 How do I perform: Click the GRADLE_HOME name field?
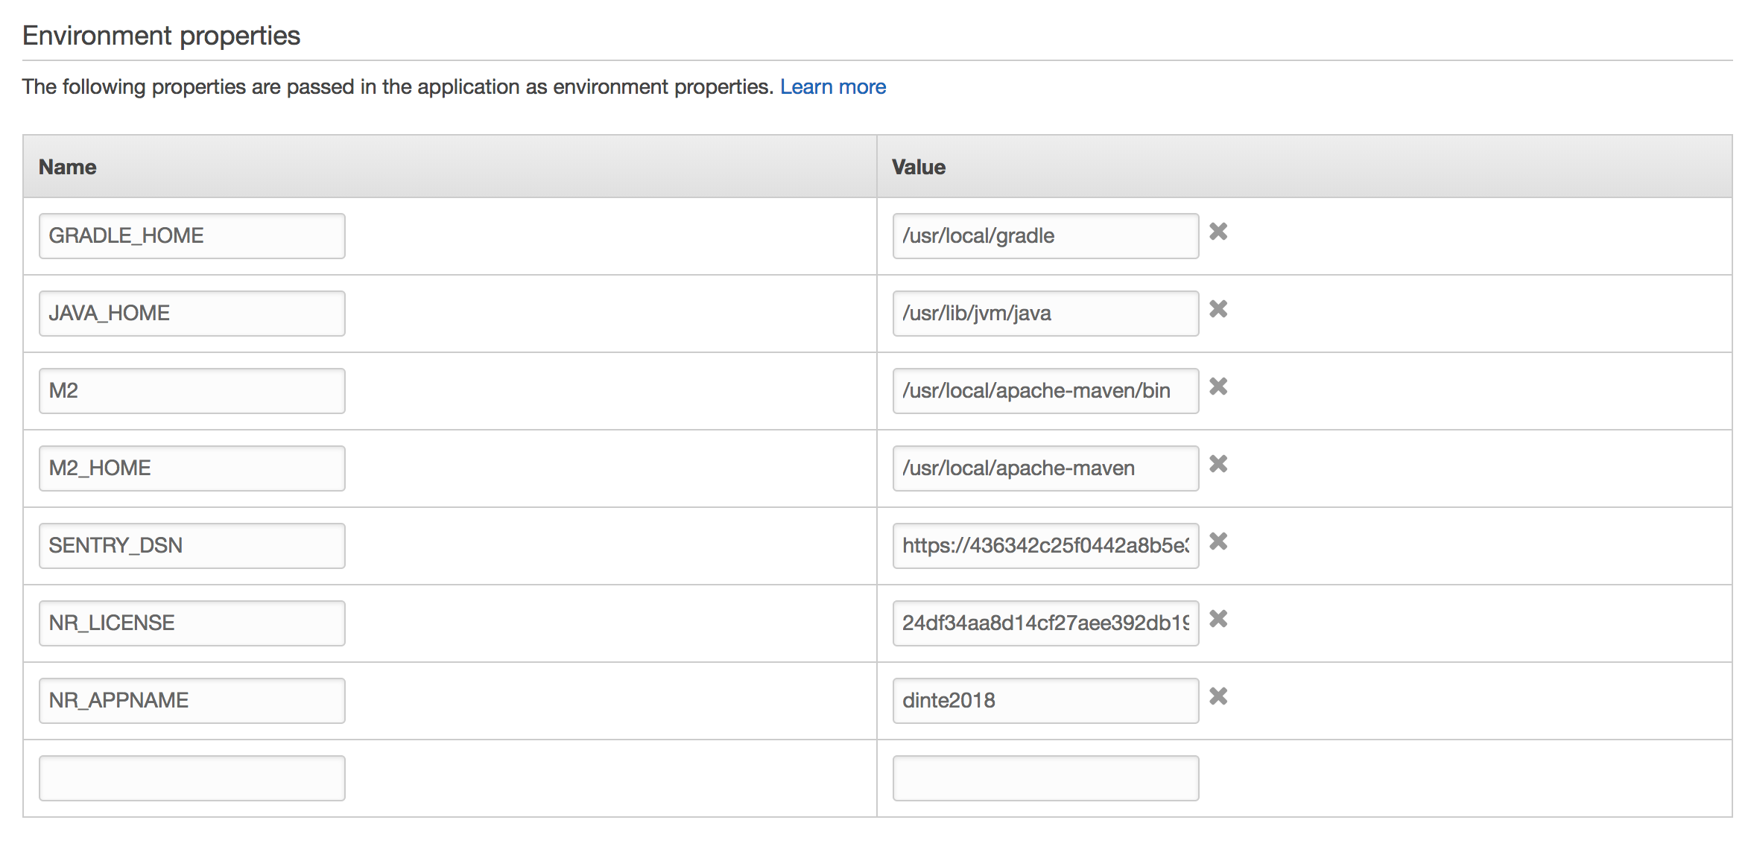coord(191,236)
